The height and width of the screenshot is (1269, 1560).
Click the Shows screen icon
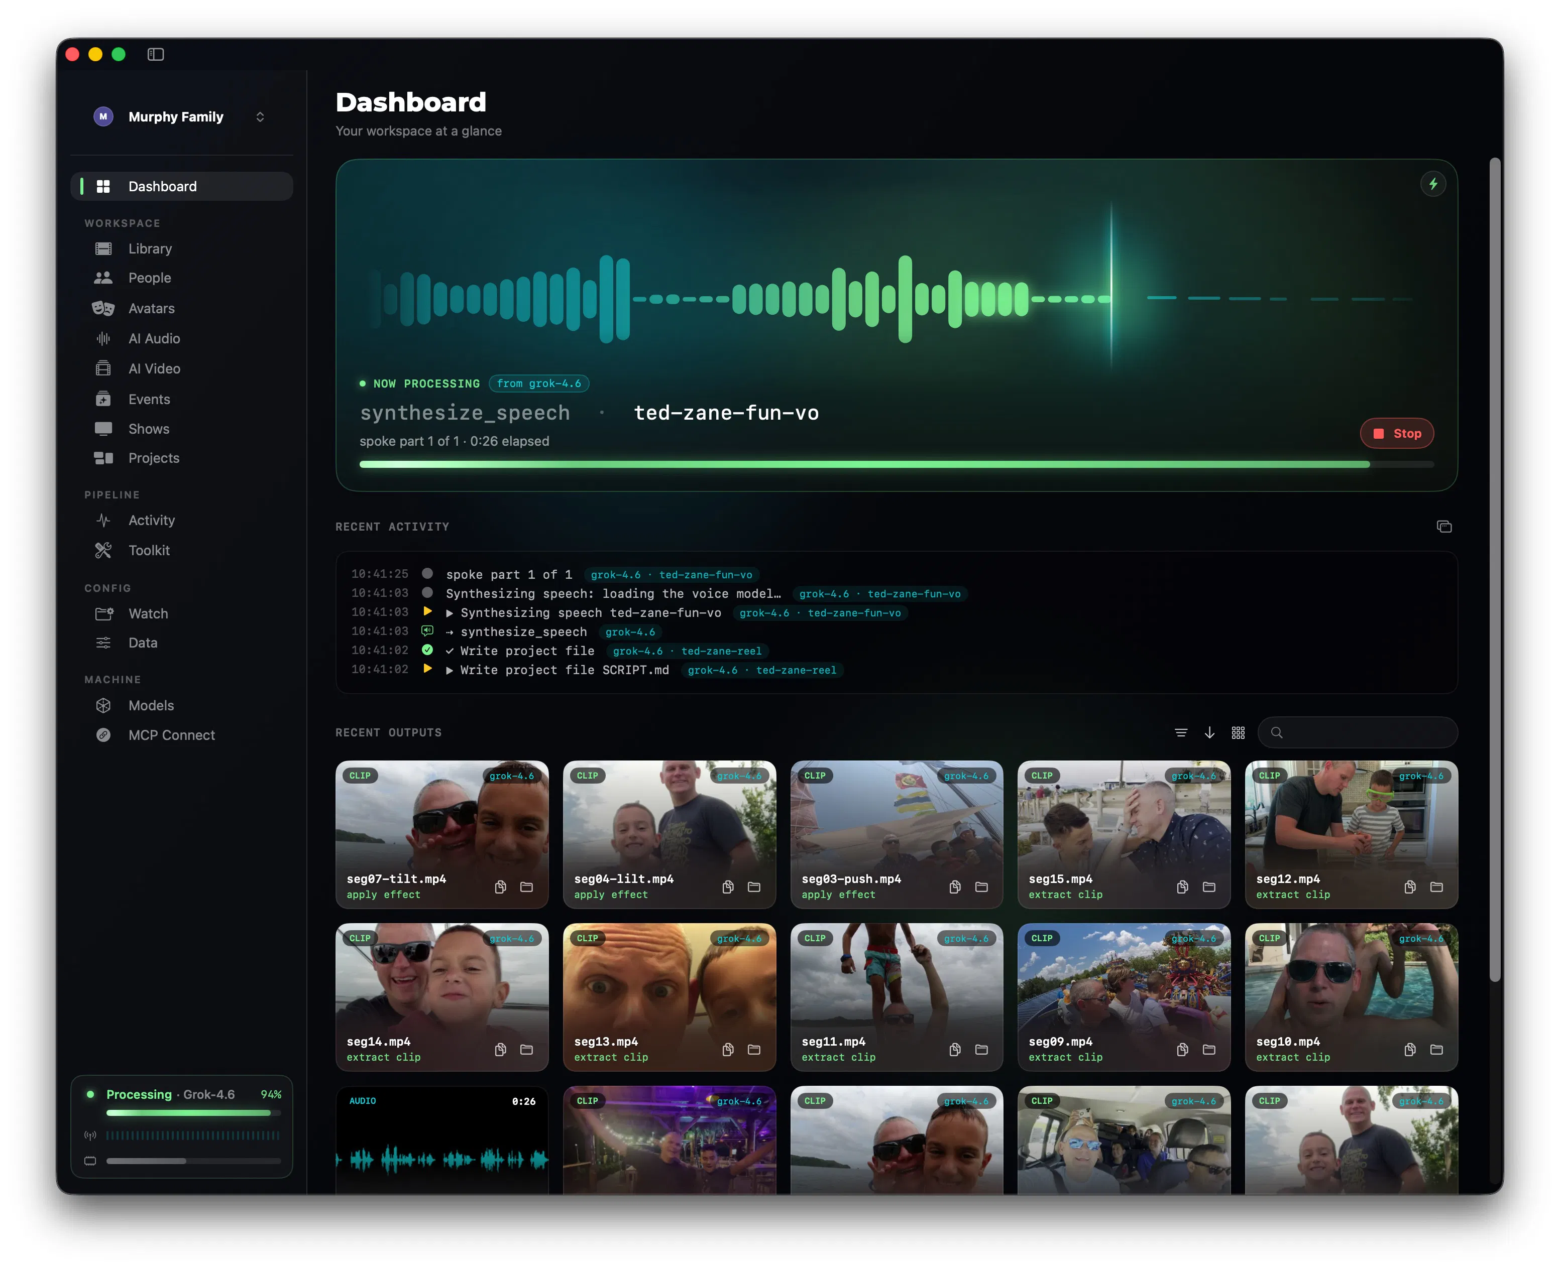(103, 428)
